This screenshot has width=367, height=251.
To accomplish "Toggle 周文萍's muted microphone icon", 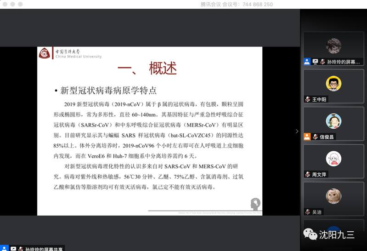I will pyautogui.click(x=307, y=174).
